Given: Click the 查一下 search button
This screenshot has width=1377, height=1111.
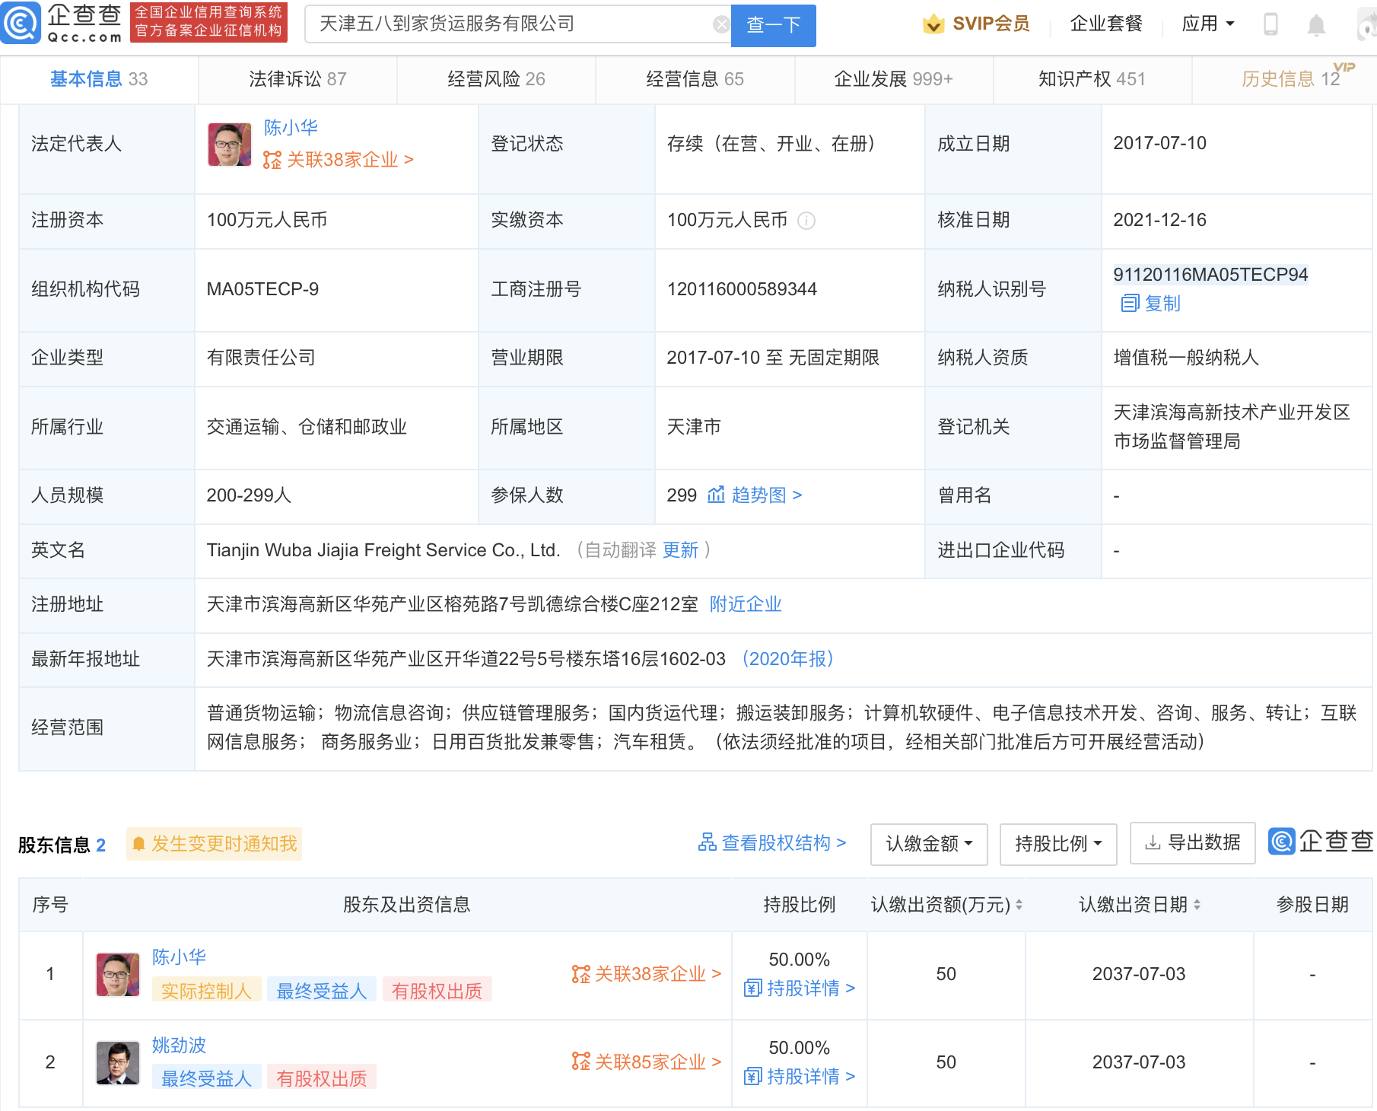Looking at the screenshot, I should [x=773, y=25].
